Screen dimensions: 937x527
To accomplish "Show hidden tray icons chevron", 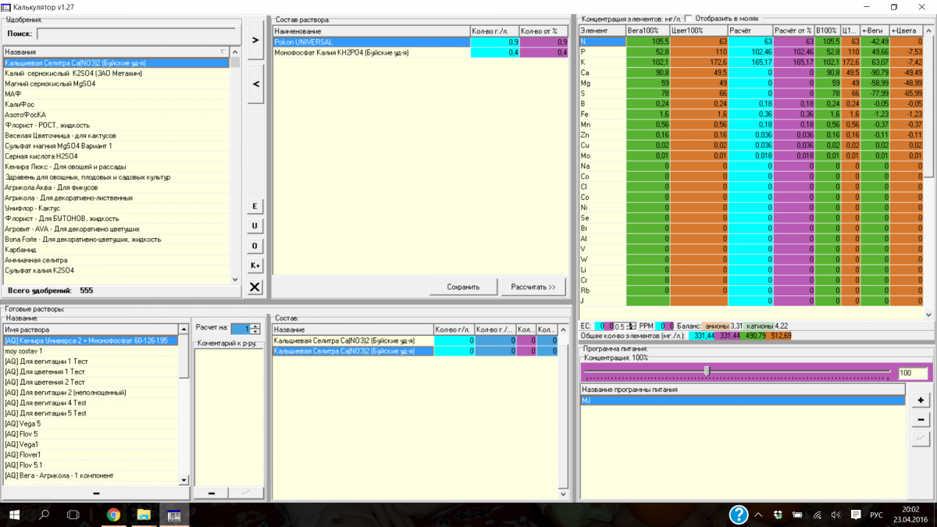I will 758,515.
